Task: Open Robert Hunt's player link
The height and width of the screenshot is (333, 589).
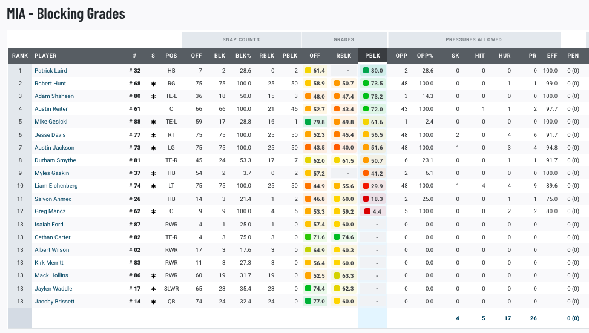Action: [50, 84]
